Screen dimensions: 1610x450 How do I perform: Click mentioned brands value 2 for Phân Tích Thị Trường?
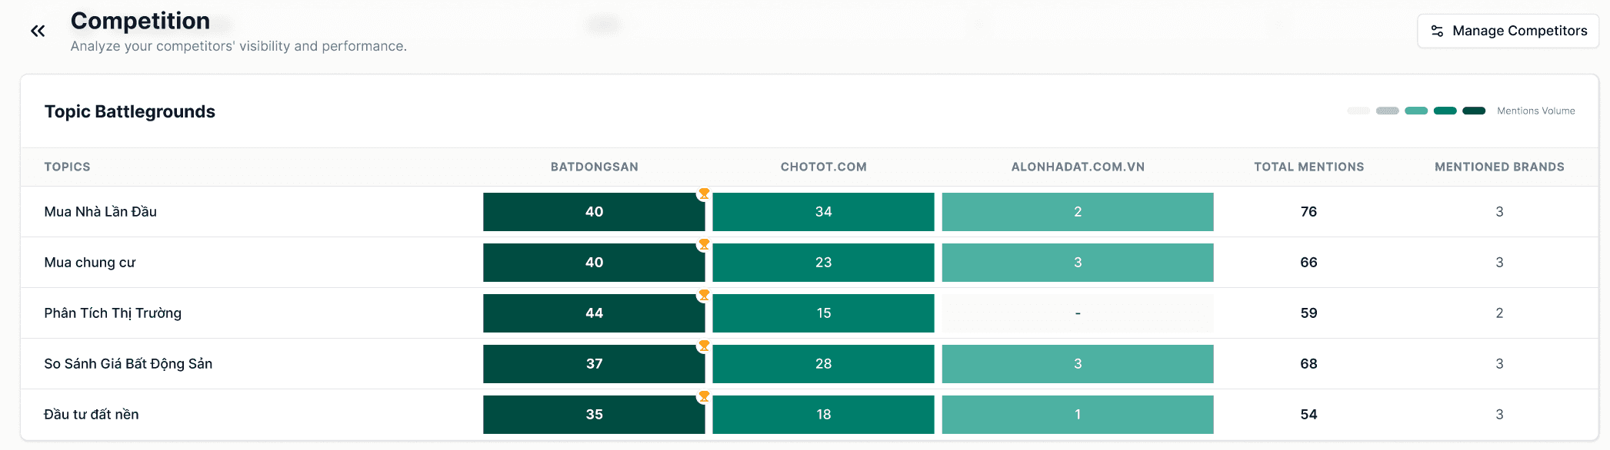click(x=1499, y=313)
